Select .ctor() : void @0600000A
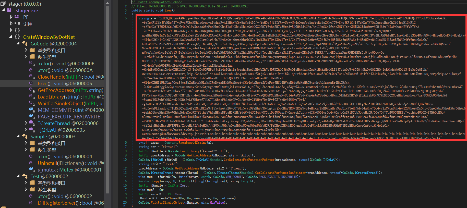This screenshot has width=467, height=208. coord(65,70)
